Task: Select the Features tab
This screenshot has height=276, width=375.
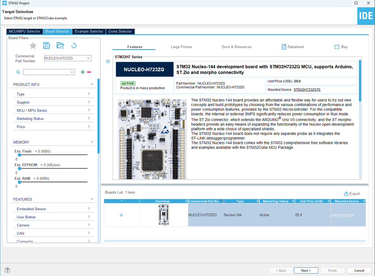Action: [135, 47]
